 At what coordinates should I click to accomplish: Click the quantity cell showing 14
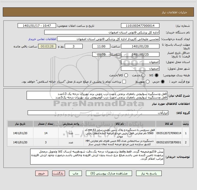click(x=46, y=133)
